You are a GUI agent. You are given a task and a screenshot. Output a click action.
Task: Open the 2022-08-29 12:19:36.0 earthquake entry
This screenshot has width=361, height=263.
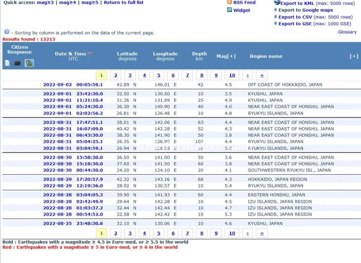tap(73, 186)
